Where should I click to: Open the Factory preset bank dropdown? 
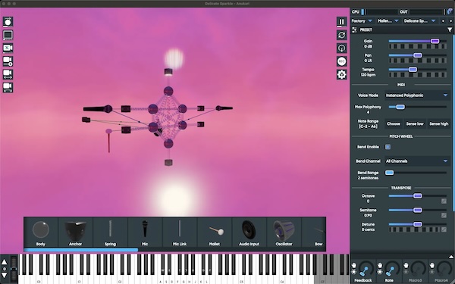coord(362,21)
